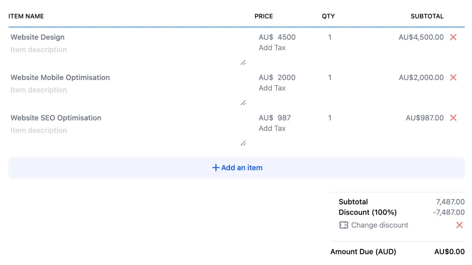Click the discount ticket icon
This screenshot has height=265, width=472.
point(343,225)
